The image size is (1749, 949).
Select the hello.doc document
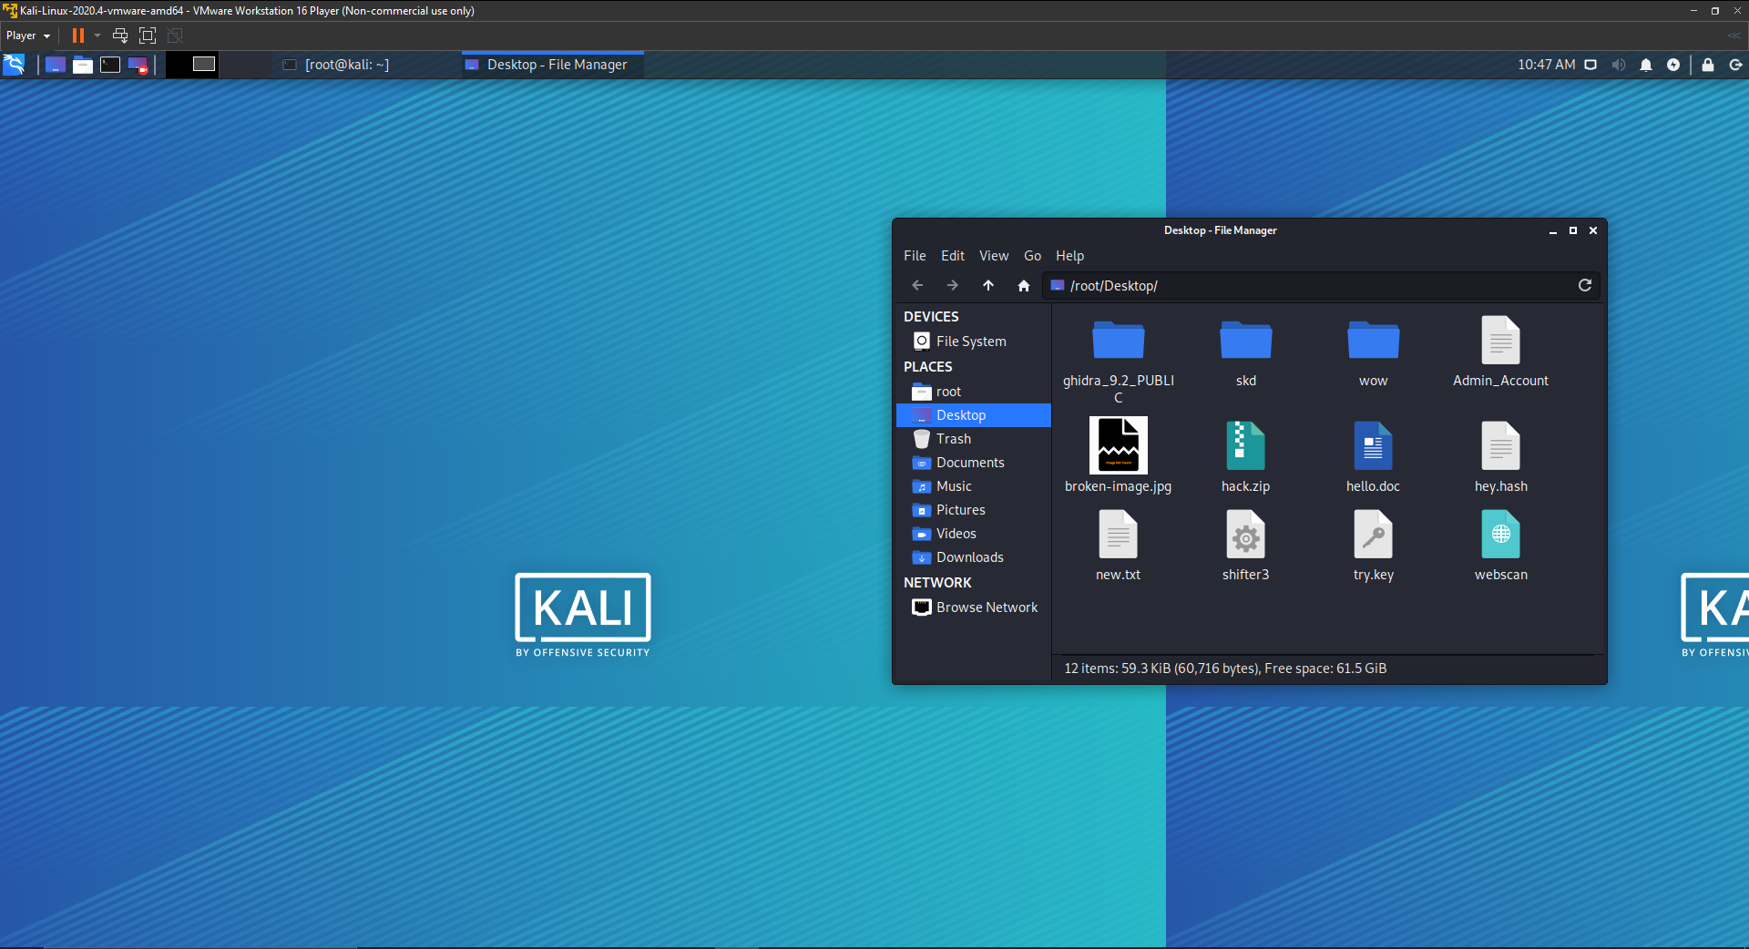(x=1373, y=446)
